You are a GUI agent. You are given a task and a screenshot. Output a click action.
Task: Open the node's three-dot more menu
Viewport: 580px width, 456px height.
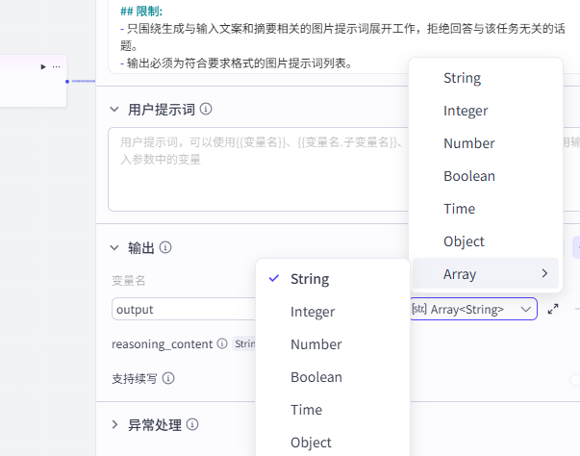56,67
